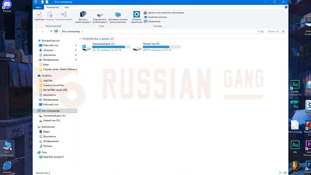Image resolution: width=311 pixels, height=175 pixels.
Task: Select Быстрый доступ in the navigation pane
Action: tap(51, 40)
